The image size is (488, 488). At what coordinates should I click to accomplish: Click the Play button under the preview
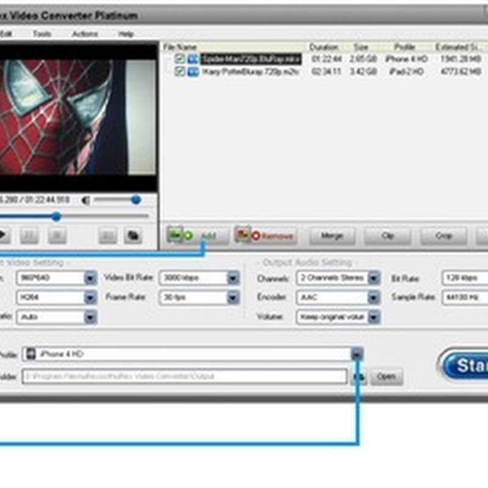tap(3, 235)
